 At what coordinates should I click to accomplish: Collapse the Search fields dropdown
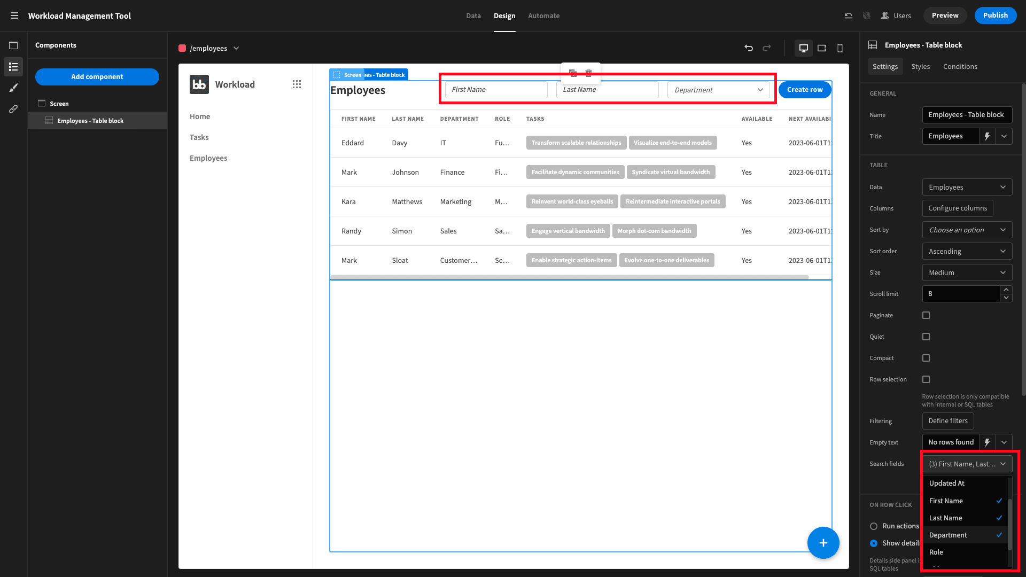click(967, 464)
